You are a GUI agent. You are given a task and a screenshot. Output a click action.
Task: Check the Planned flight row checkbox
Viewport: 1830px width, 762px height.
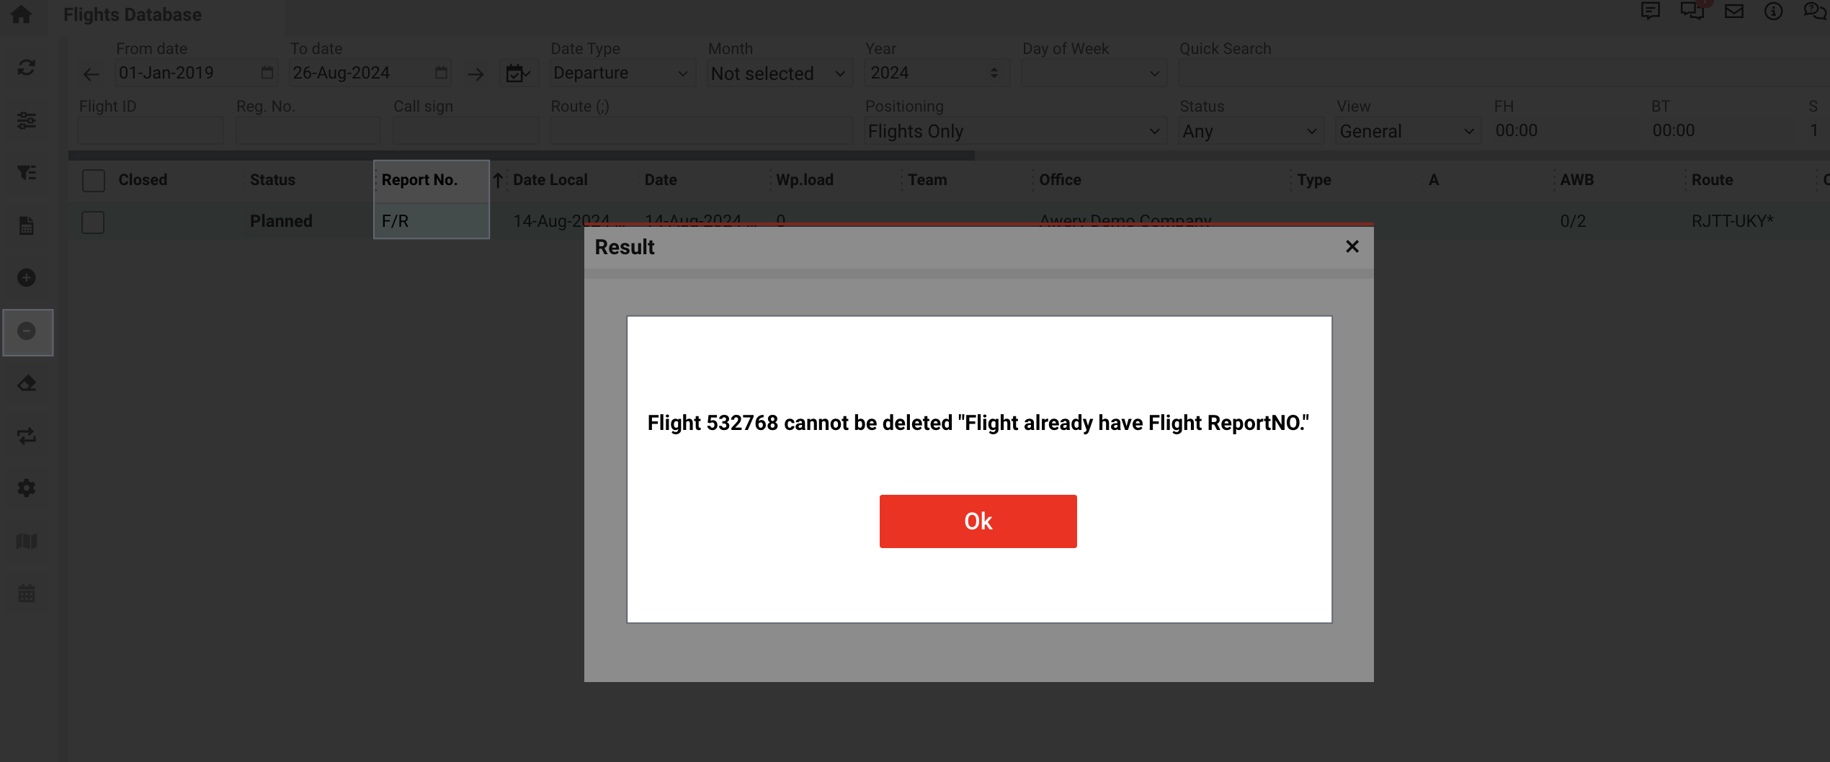(93, 222)
